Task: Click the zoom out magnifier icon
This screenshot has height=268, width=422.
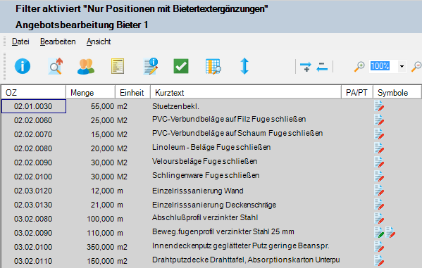Action: coord(416,66)
